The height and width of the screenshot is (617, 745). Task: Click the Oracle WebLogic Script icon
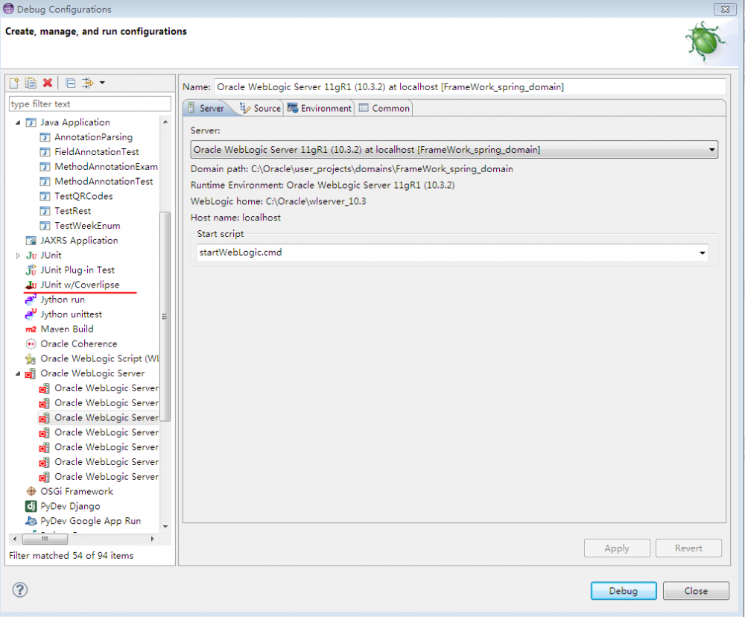[31, 359]
